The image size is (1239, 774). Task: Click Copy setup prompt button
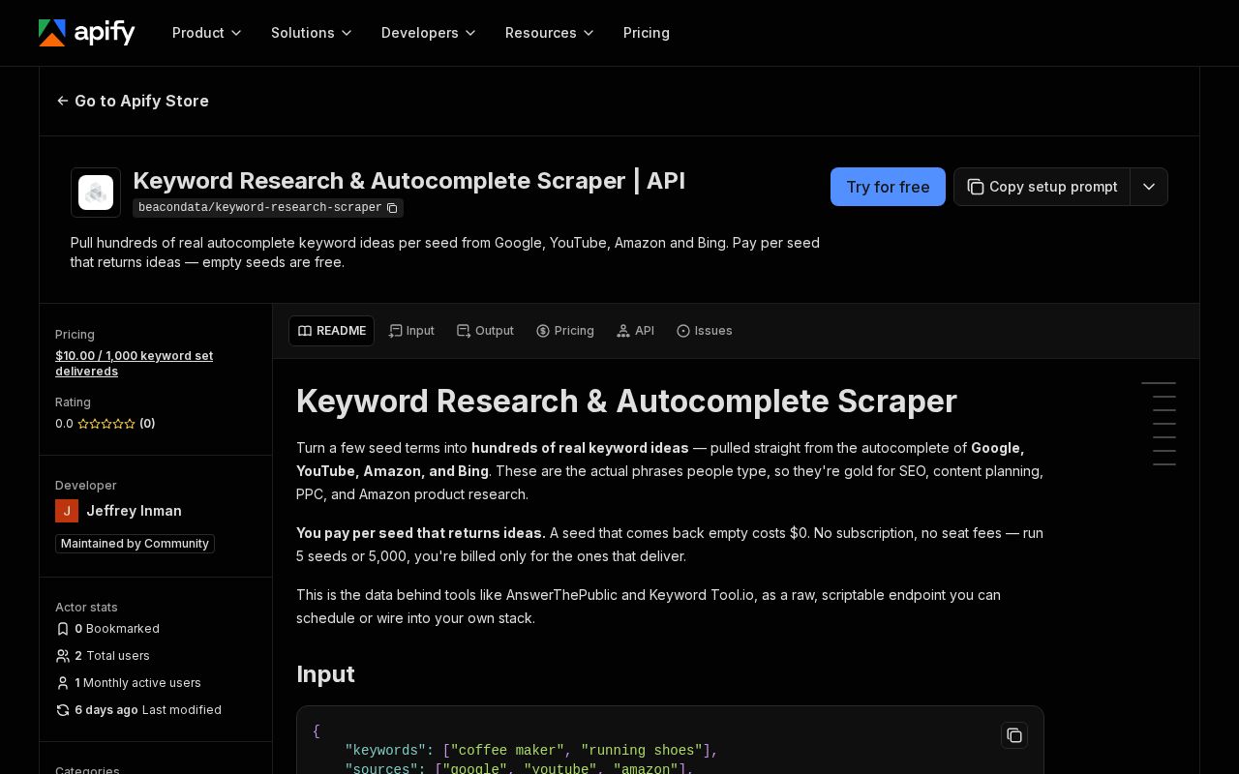tap(1043, 187)
